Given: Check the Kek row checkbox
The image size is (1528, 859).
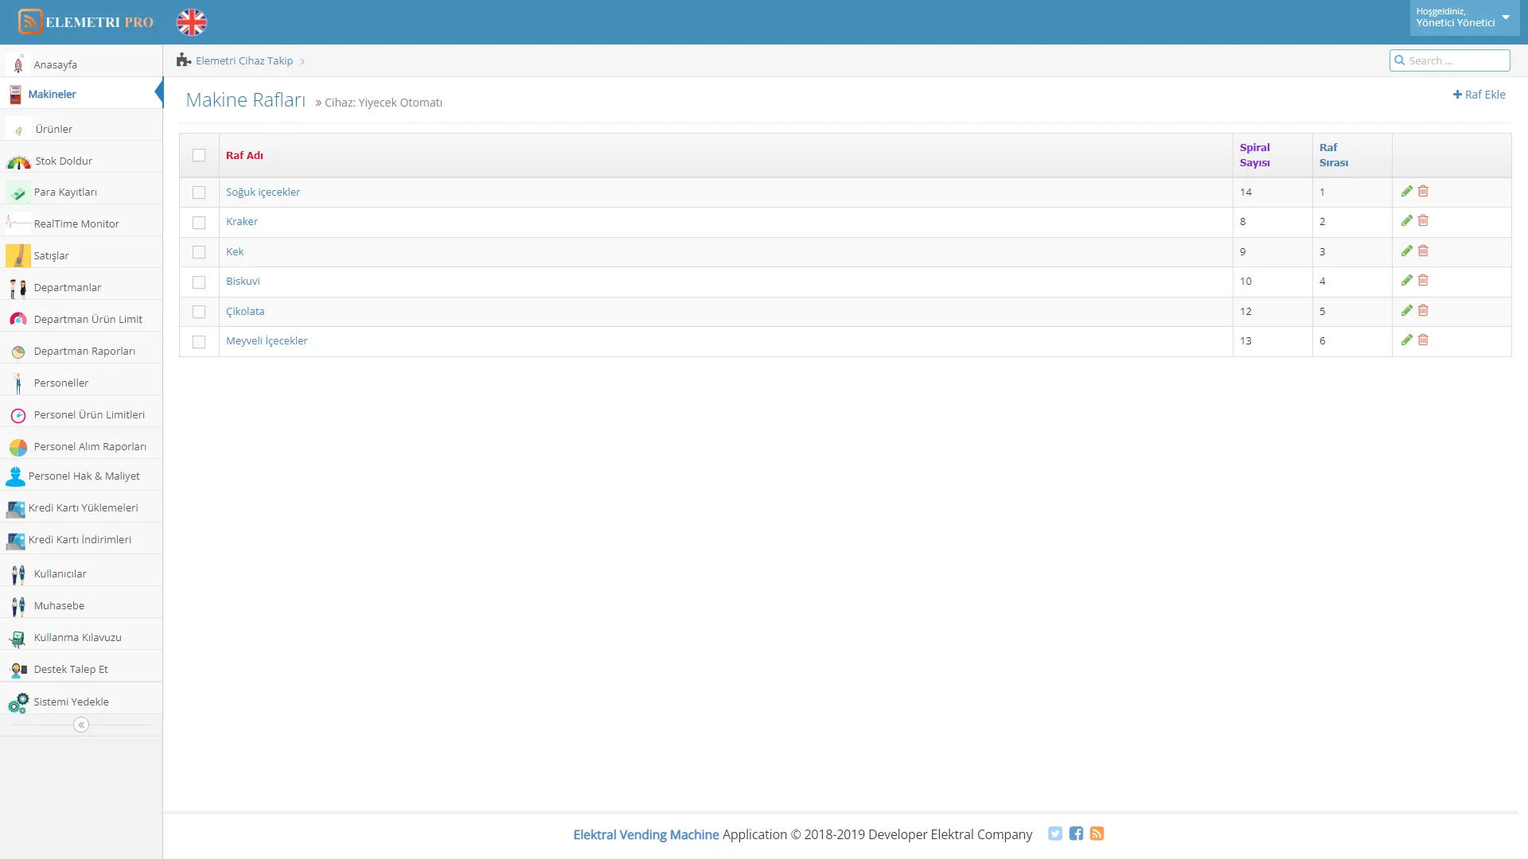Looking at the screenshot, I should 199,252.
